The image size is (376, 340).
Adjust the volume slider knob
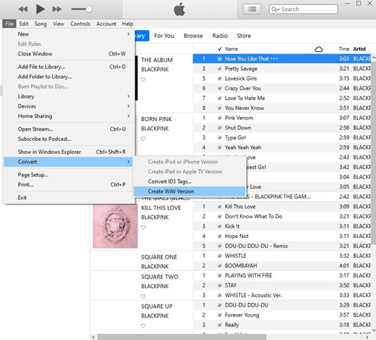pyautogui.click(x=89, y=10)
